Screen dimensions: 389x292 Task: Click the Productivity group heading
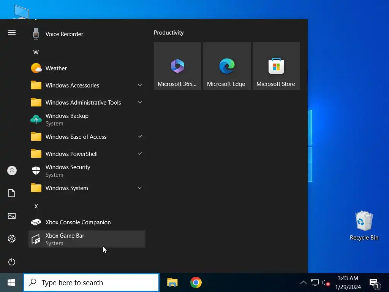tap(169, 33)
